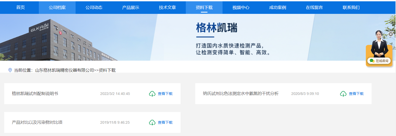
Task: Click the WeChat icon in 在线咨询 button
Action: (372, 61)
